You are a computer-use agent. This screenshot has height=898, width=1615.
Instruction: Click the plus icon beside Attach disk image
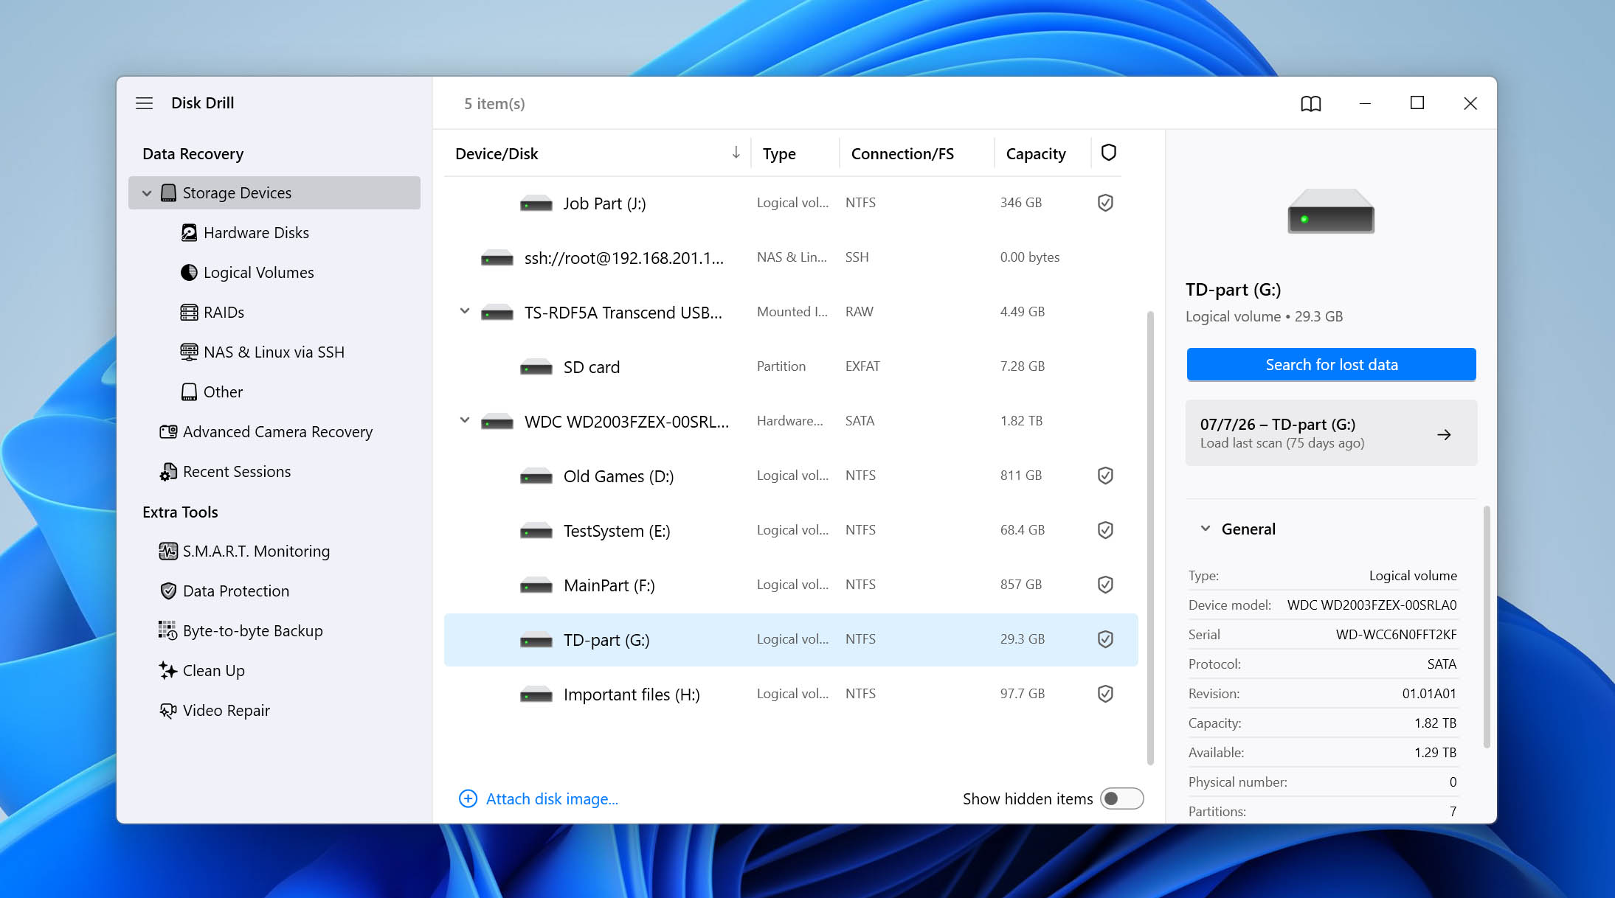(468, 799)
